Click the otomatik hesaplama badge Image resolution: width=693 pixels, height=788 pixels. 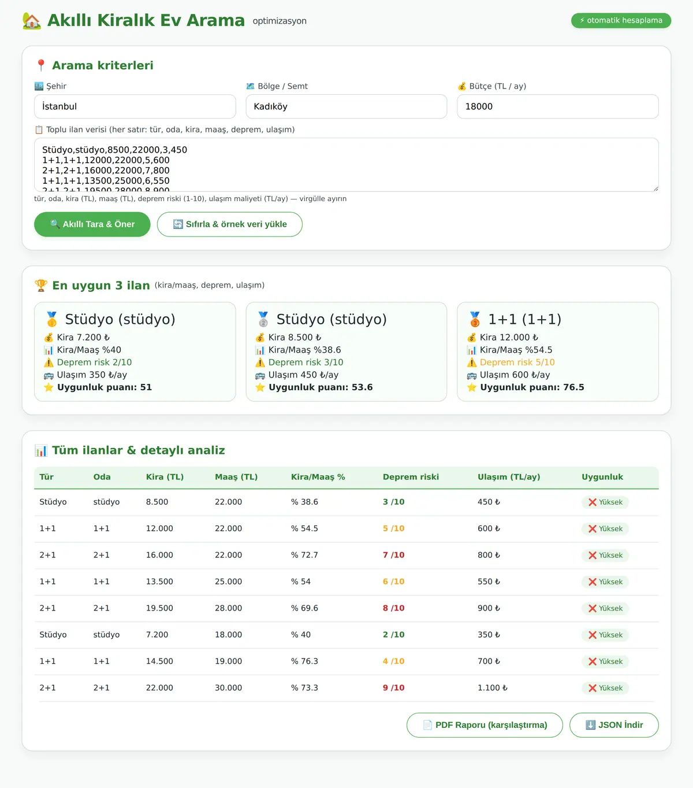621,20
